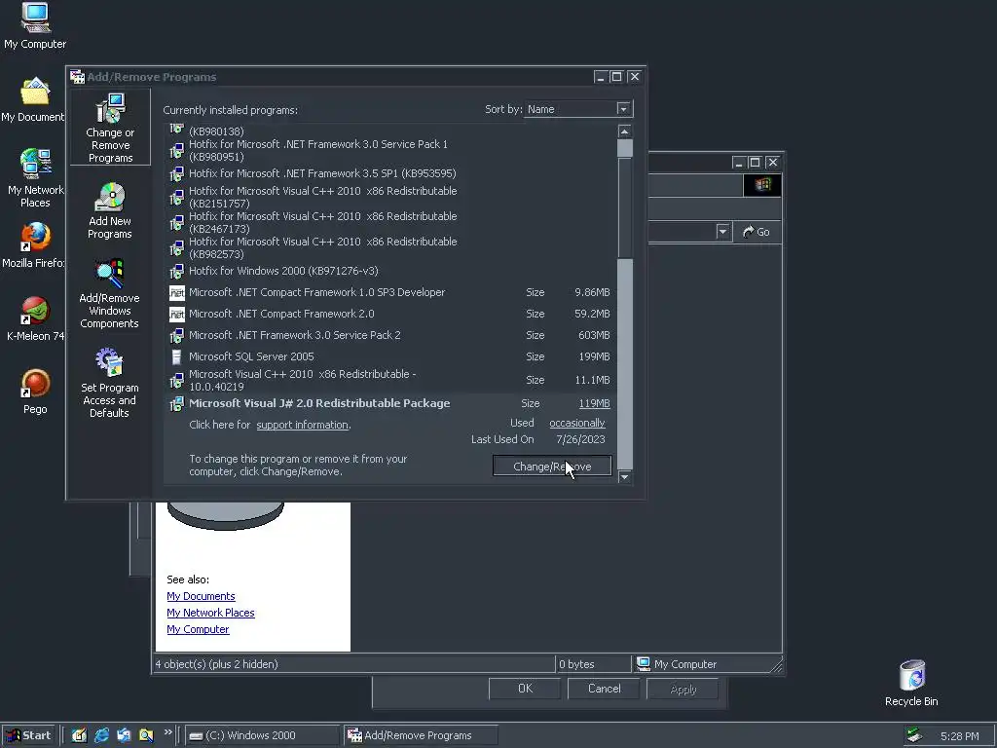
Task: Click the system tray icon beside the clock
Action: click(x=914, y=735)
